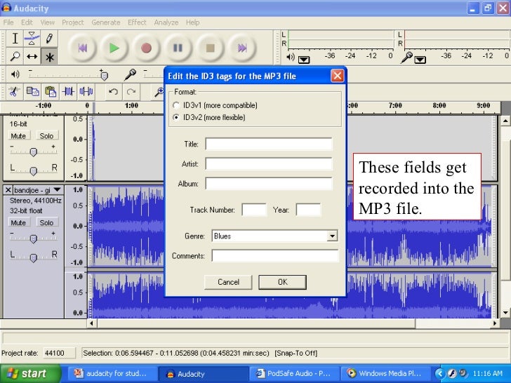Click the green Play button
The width and height of the screenshot is (511, 383).
click(114, 48)
